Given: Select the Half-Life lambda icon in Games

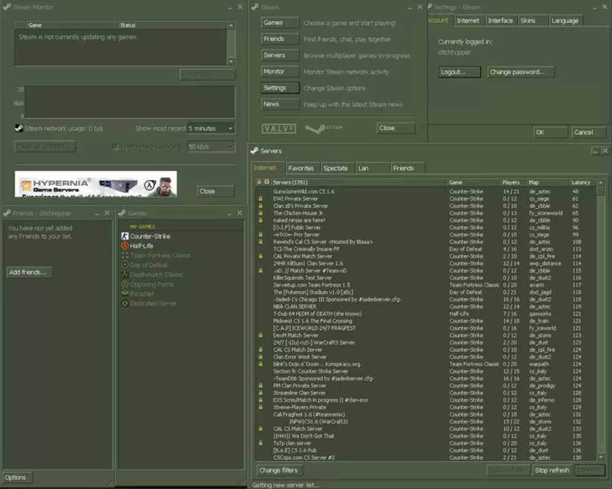Looking at the screenshot, I should (x=125, y=245).
